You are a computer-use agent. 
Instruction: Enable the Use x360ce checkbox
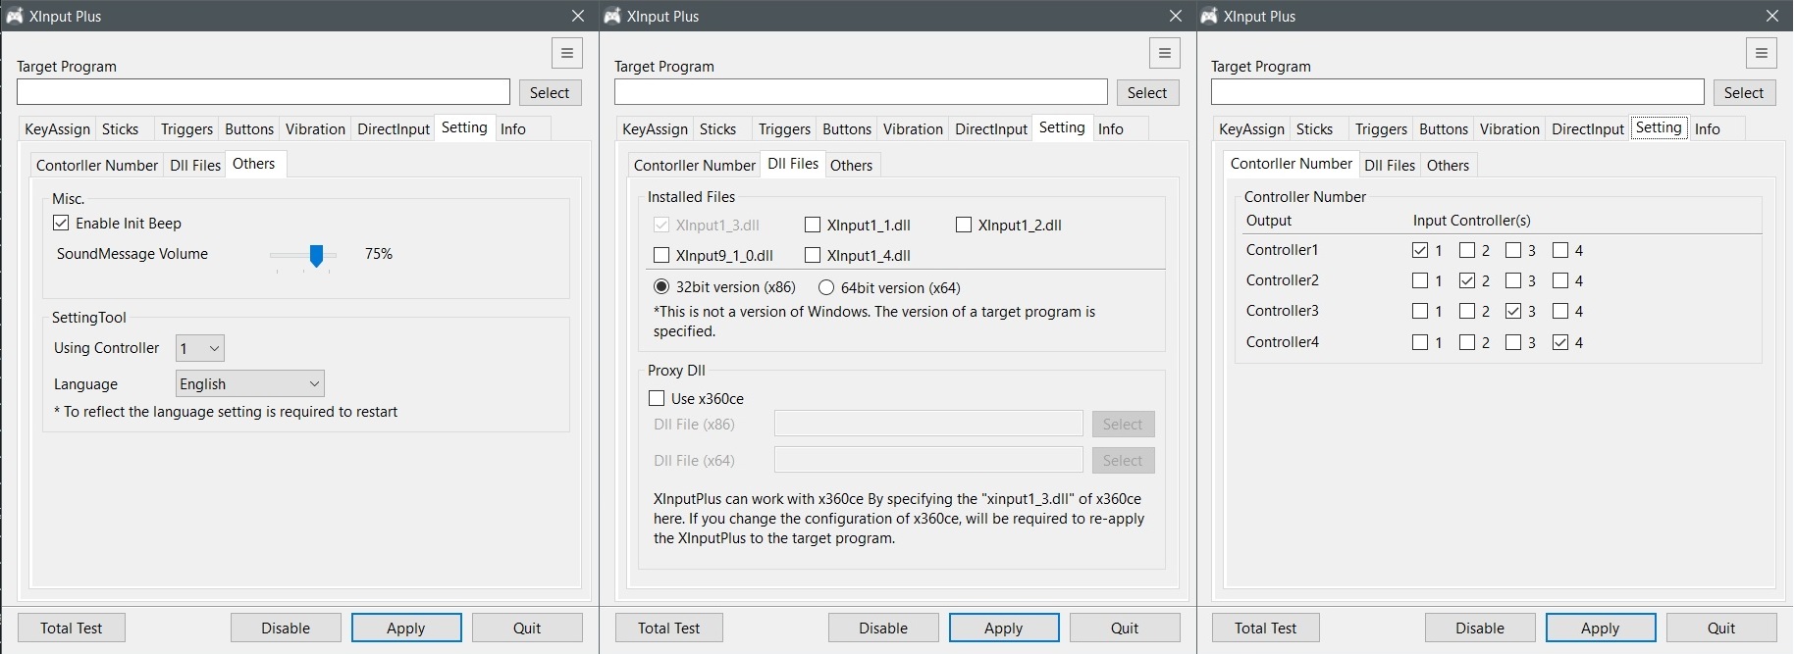(657, 399)
